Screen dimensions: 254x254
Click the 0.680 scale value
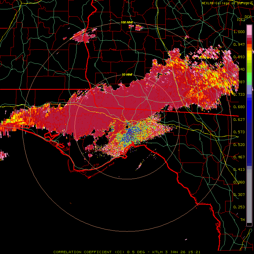239,107
